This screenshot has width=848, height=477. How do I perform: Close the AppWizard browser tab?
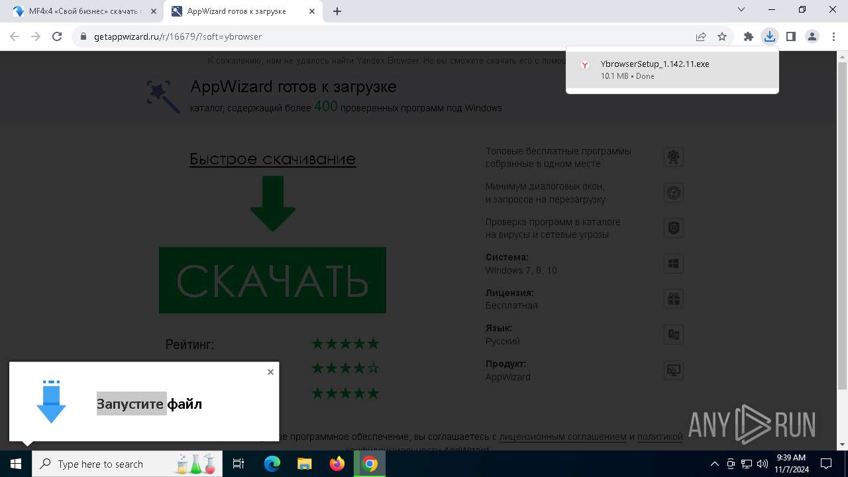pos(312,11)
